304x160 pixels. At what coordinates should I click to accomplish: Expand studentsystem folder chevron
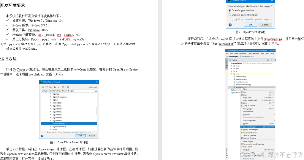(x=50, y=97)
